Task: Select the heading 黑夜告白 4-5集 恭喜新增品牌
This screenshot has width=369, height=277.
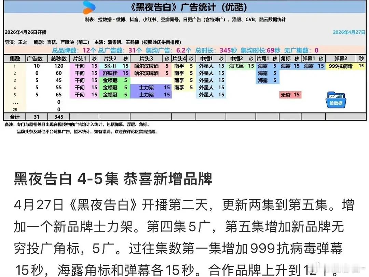Action: [113, 179]
